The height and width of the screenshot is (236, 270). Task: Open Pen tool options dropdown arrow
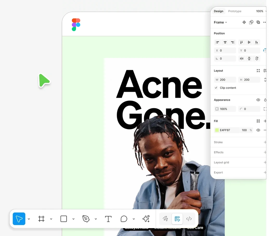pyautogui.click(x=96, y=219)
